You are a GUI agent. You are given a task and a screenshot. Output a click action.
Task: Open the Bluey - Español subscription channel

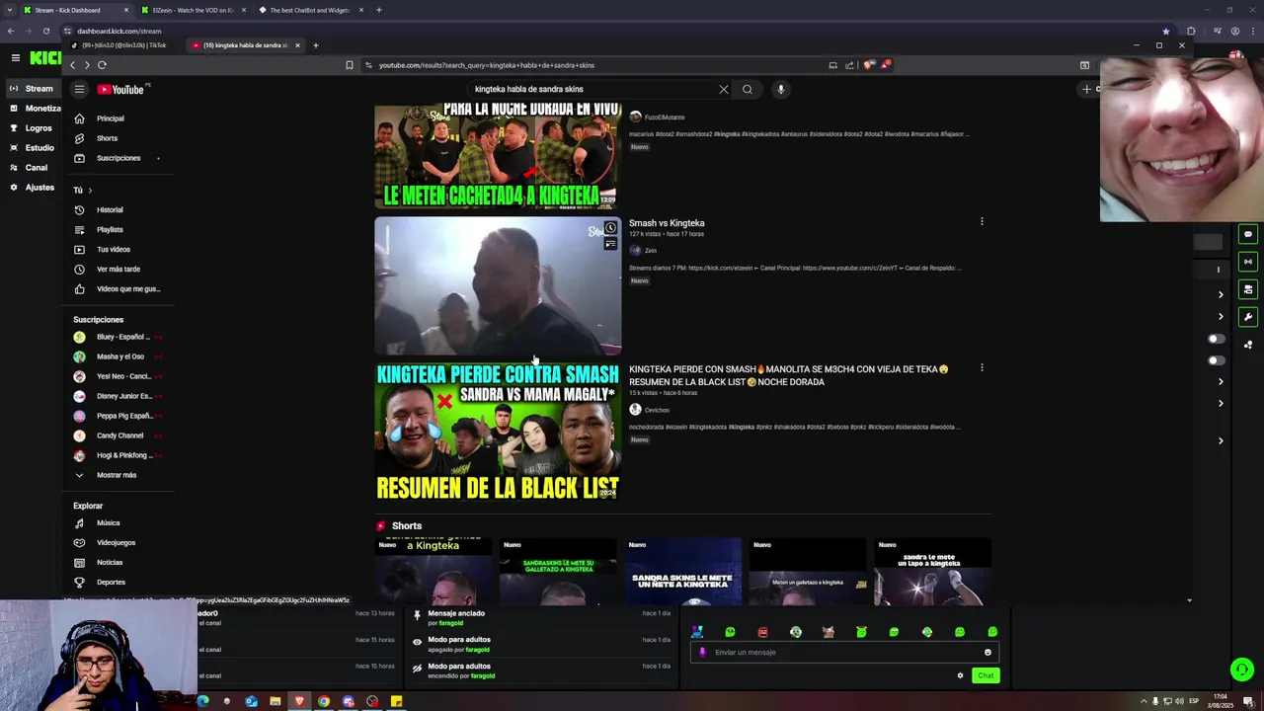click(117, 337)
